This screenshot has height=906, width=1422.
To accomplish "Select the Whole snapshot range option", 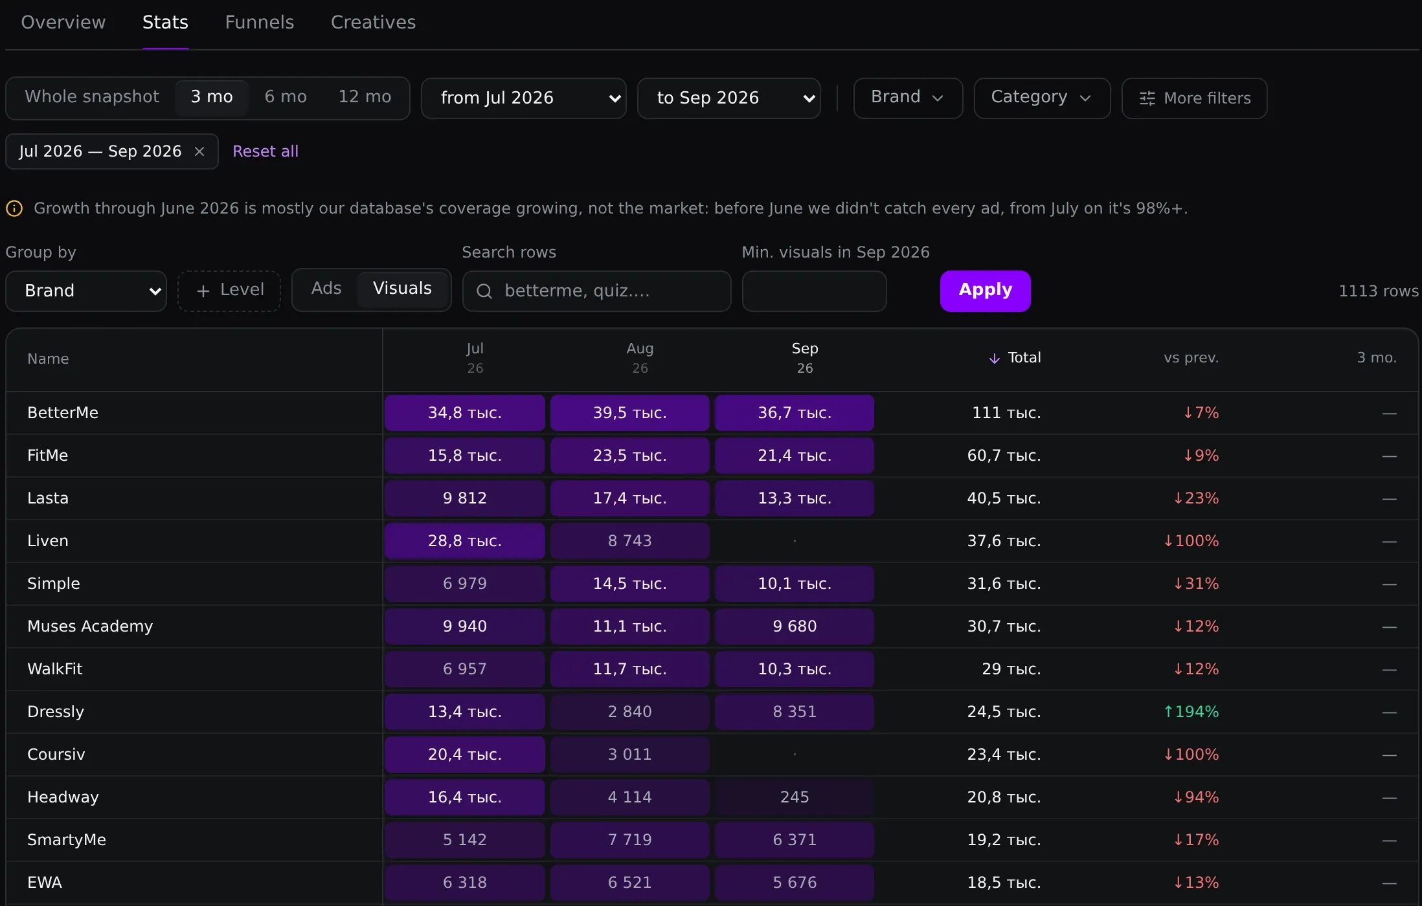I will tap(92, 97).
